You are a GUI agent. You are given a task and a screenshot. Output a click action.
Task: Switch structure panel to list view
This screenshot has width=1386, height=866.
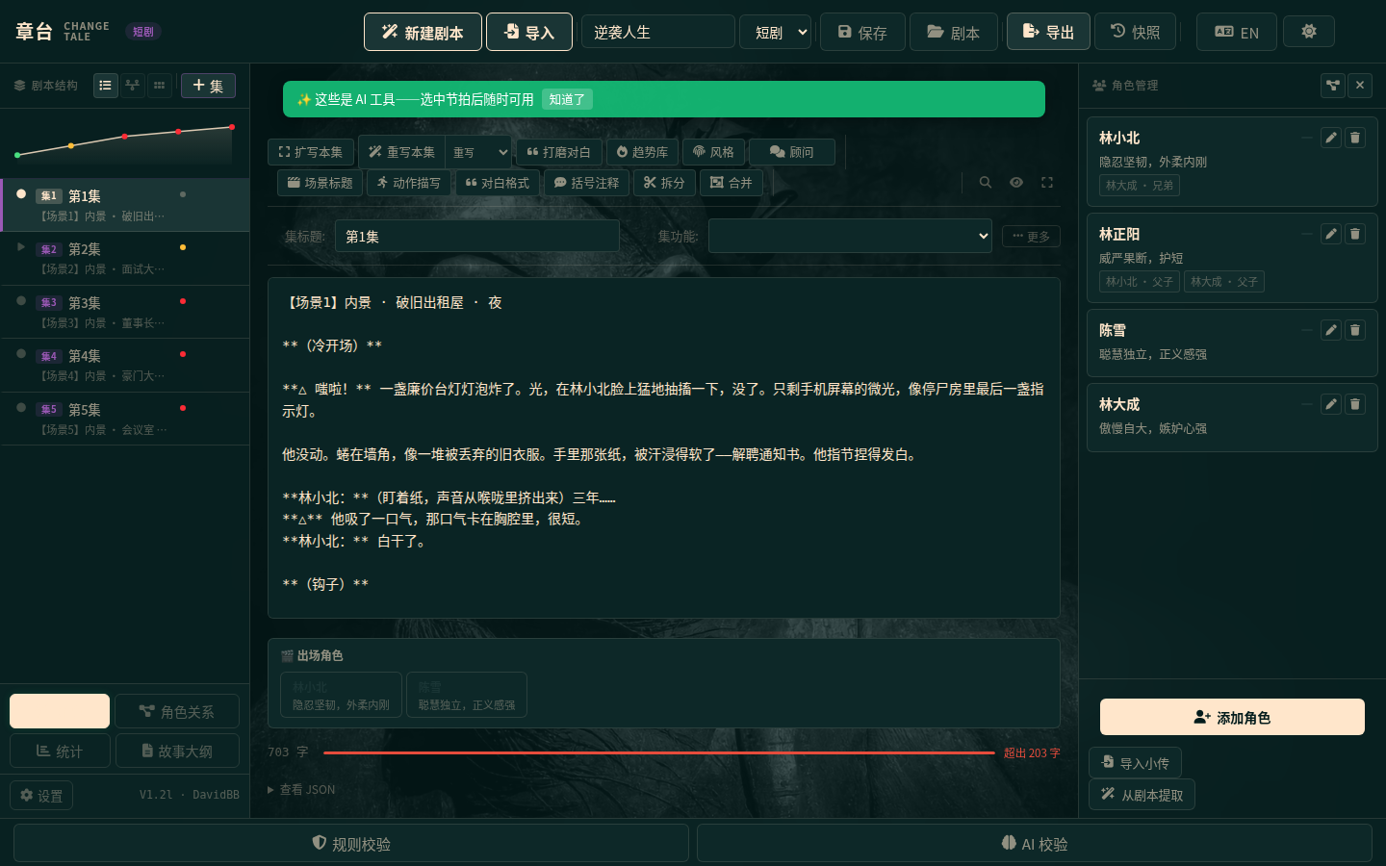(x=106, y=86)
